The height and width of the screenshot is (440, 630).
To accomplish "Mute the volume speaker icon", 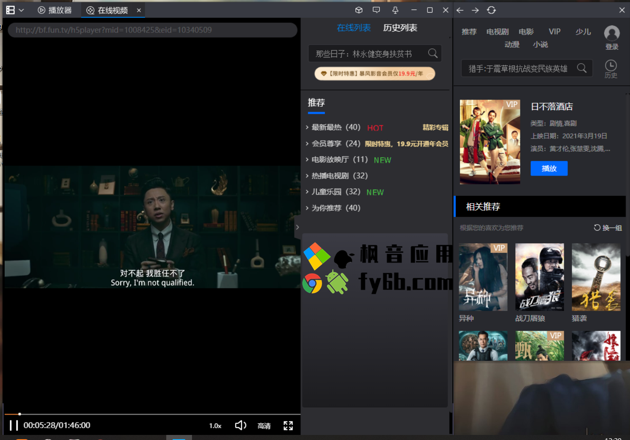I will [241, 425].
